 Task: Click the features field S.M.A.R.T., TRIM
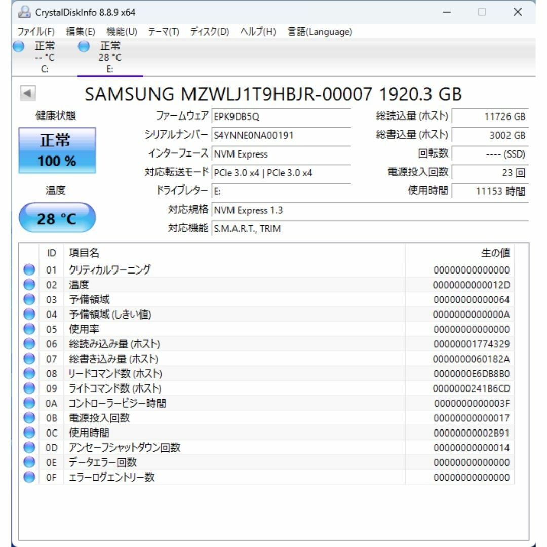click(370, 229)
